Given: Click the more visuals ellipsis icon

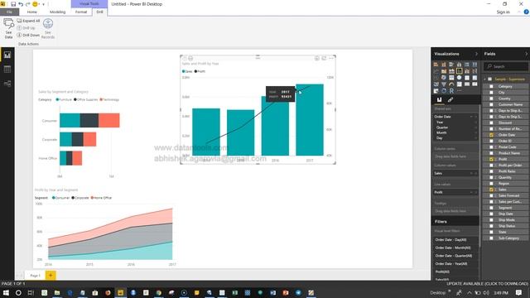Looking at the screenshot, I should click(x=459, y=91).
